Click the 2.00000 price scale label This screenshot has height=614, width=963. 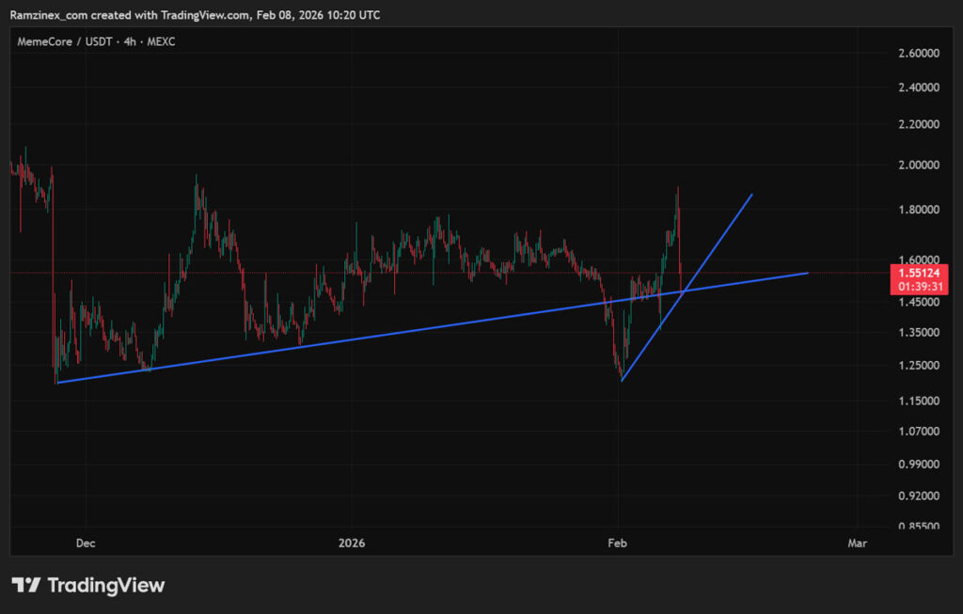918,165
